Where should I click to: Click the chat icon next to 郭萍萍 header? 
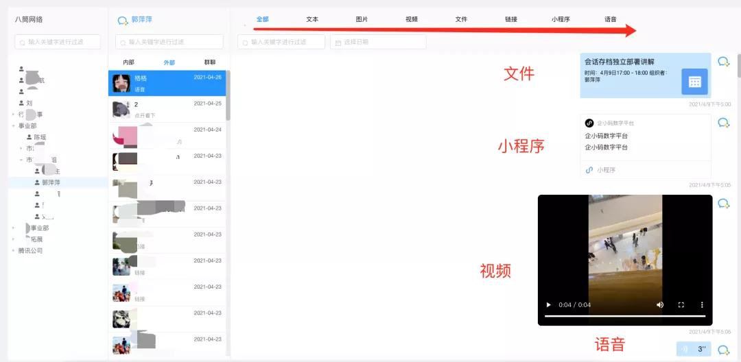[x=123, y=21]
